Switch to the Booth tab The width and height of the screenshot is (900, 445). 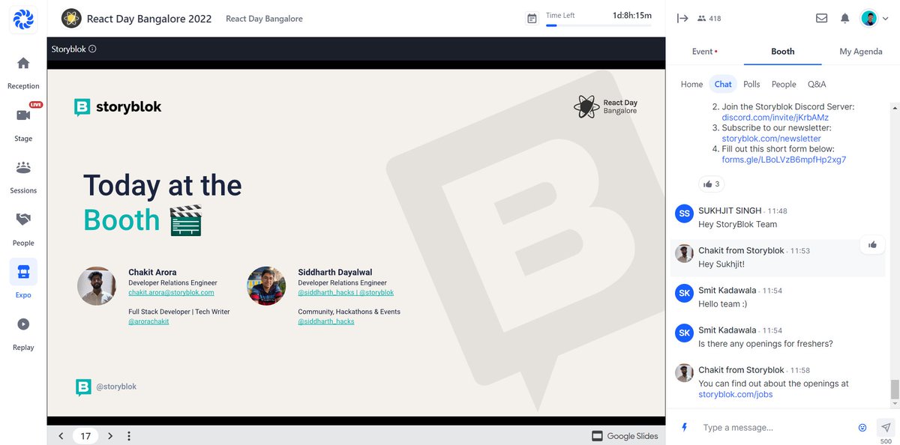pos(782,52)
